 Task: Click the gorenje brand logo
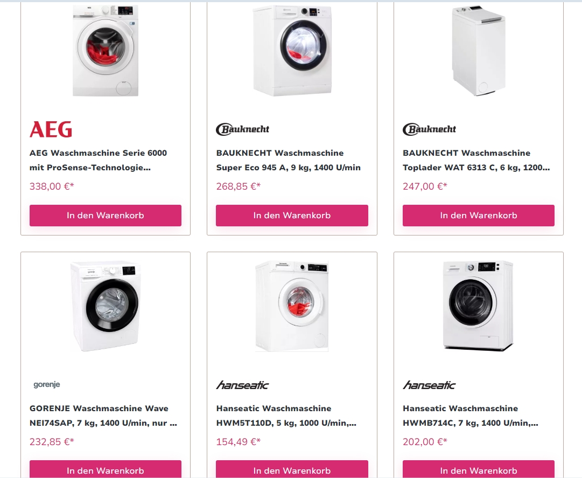[47, 384]
